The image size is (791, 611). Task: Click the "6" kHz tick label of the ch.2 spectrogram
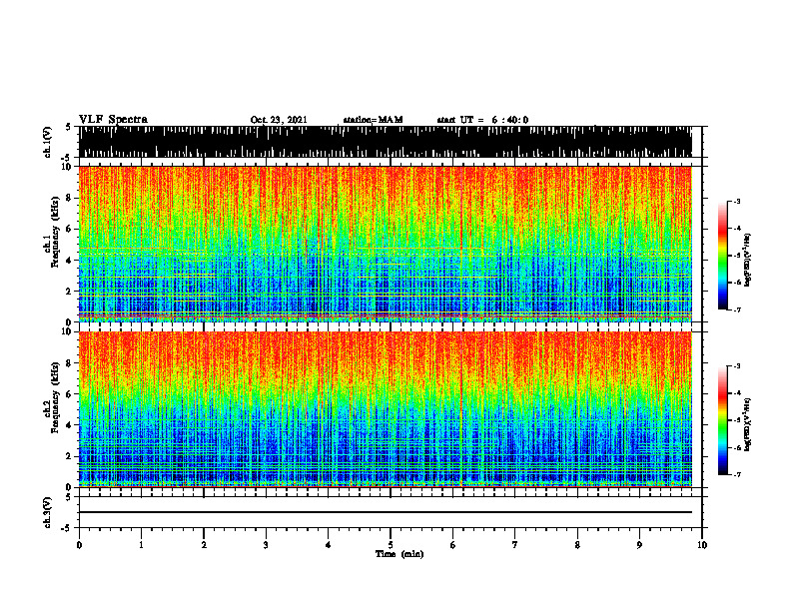click(70, 394)
